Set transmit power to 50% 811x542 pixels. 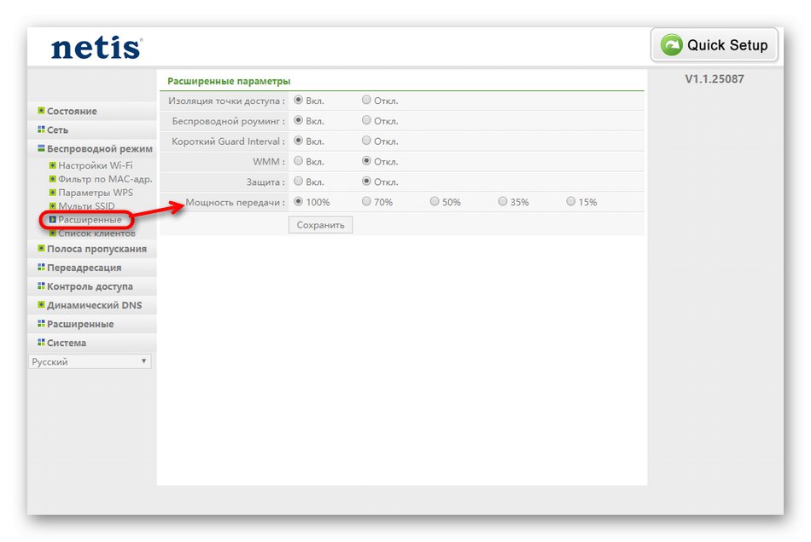pyautogui.click(x=435, y=201)
